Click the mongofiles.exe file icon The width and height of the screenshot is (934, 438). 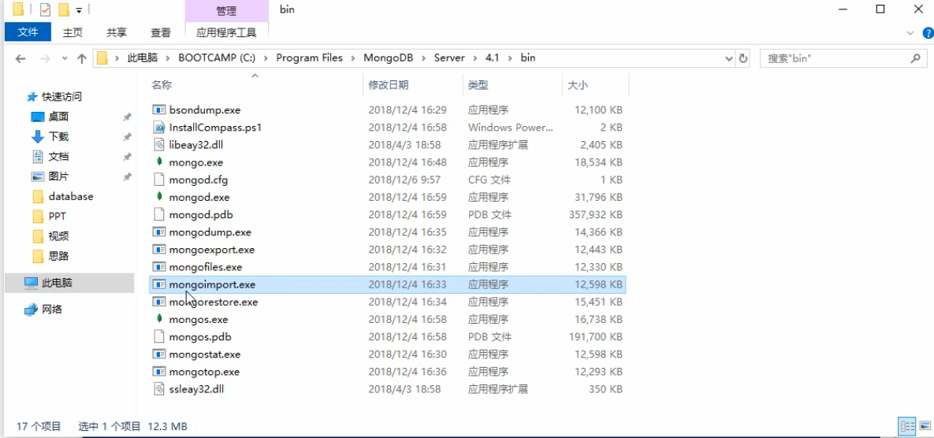158,266
